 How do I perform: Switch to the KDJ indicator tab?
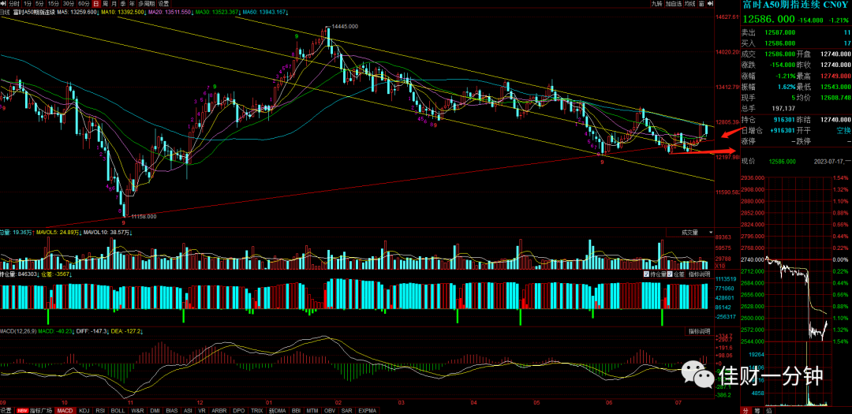point(84,410)
